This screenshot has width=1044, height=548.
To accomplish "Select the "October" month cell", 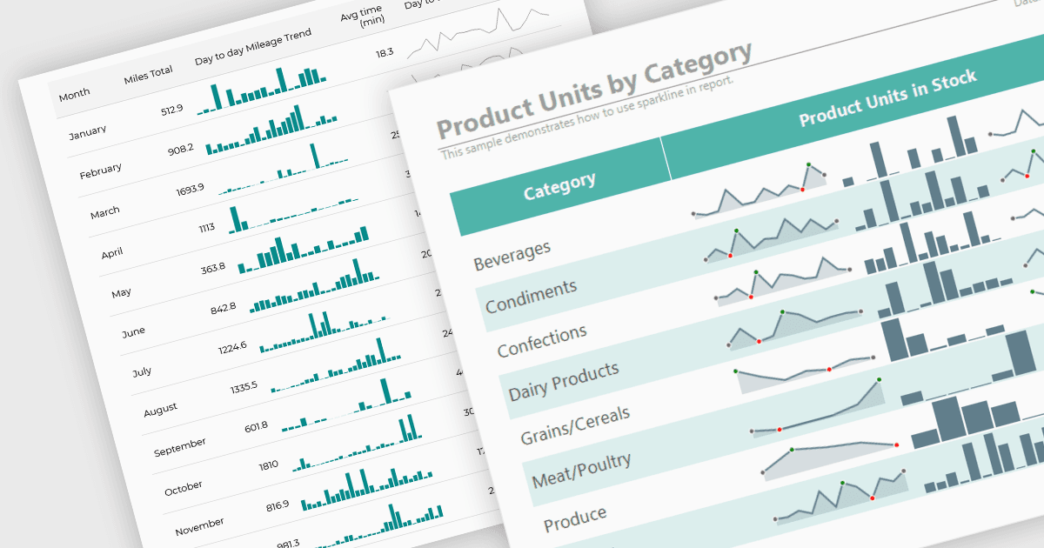I will click(183, 489).
